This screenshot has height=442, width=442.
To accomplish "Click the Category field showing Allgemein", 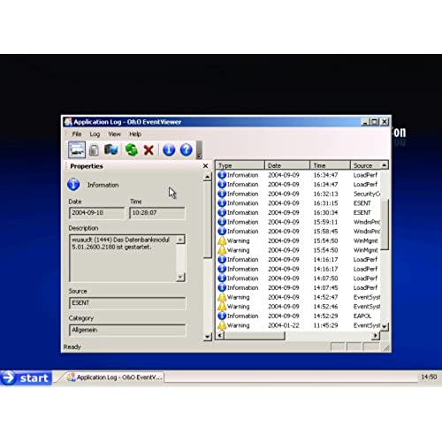I will (127, 330).
